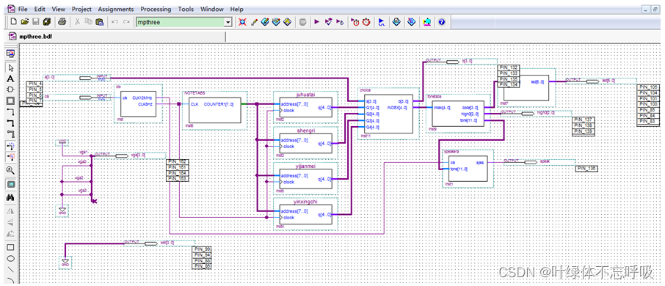Select the tonetaba block
Image resolution: width=665 pixels, height=286 pixels.
[x=457, y=114]
